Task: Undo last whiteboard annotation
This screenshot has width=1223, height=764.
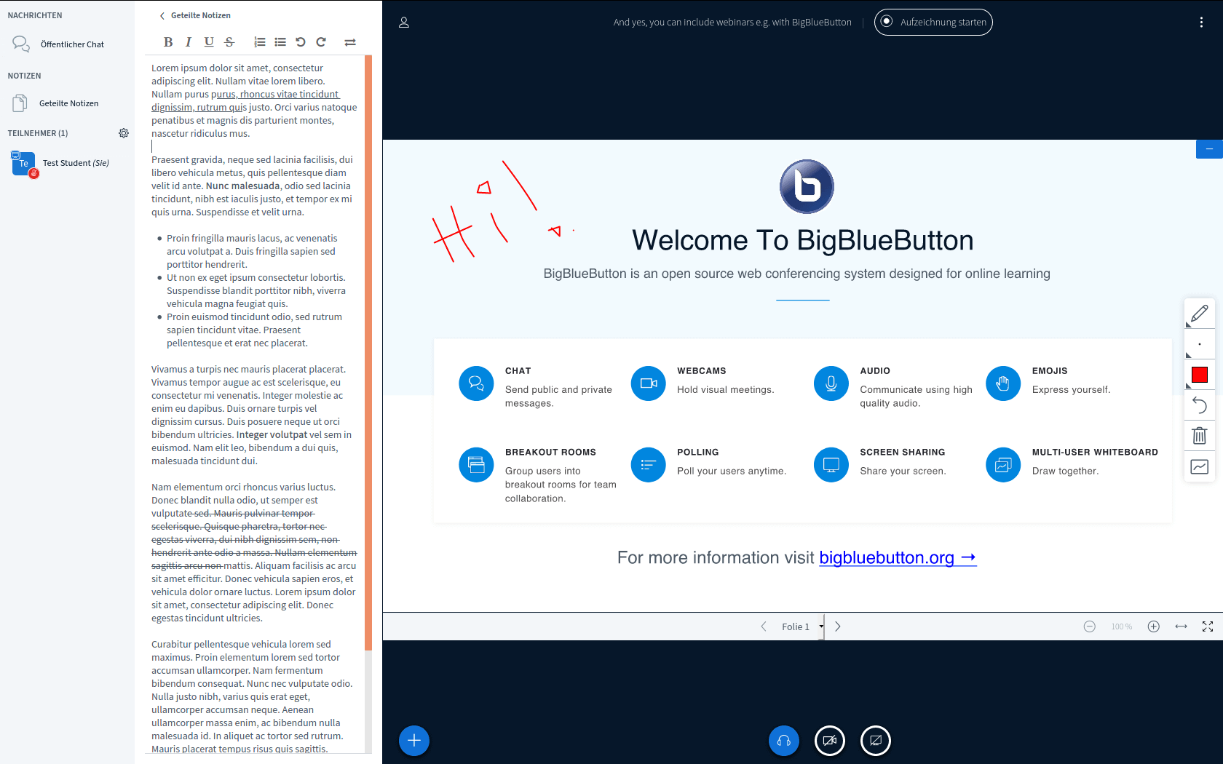Action: click(x=1200, y=405)
